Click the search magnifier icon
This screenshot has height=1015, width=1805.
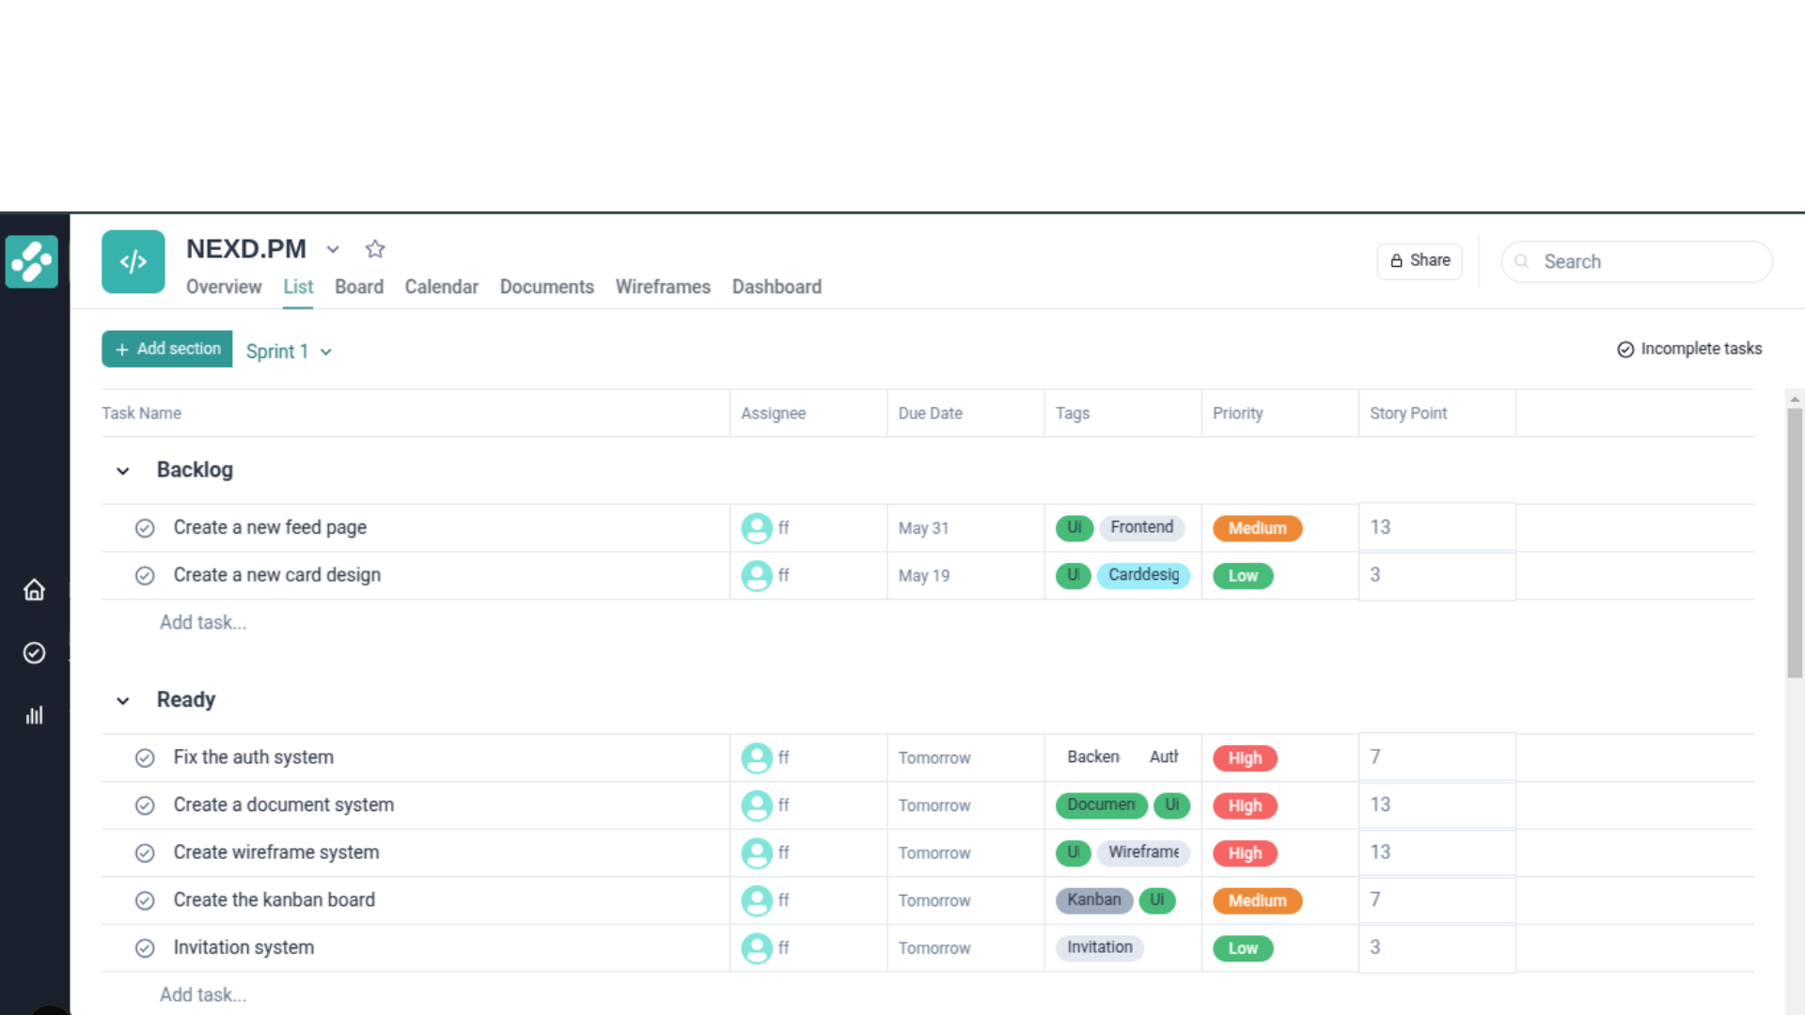pyautogui.click(x=1521, y=261)
